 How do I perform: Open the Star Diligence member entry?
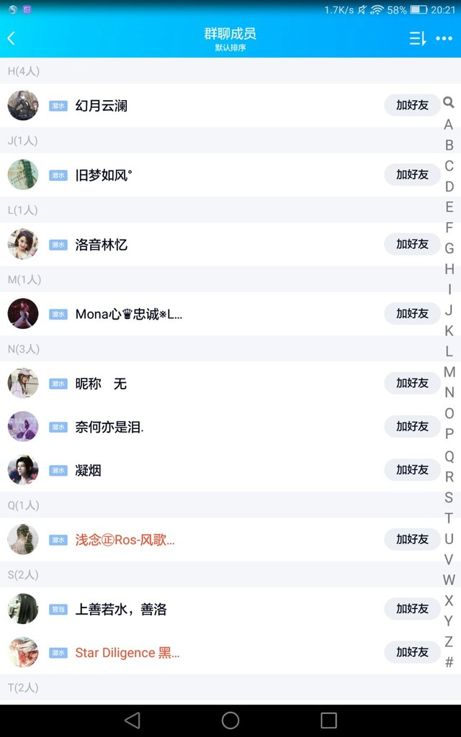(127, 653)
